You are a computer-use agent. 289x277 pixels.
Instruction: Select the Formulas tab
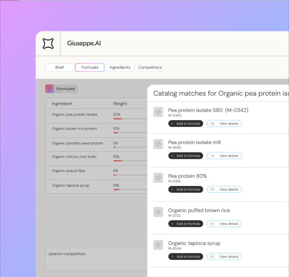(x=90, y=67)
